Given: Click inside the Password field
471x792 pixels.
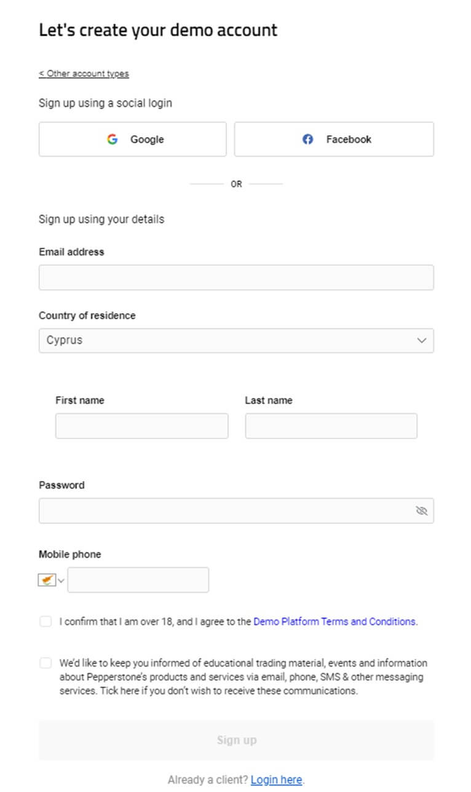Looking at the screenshot, I should [x=224, y=511].
